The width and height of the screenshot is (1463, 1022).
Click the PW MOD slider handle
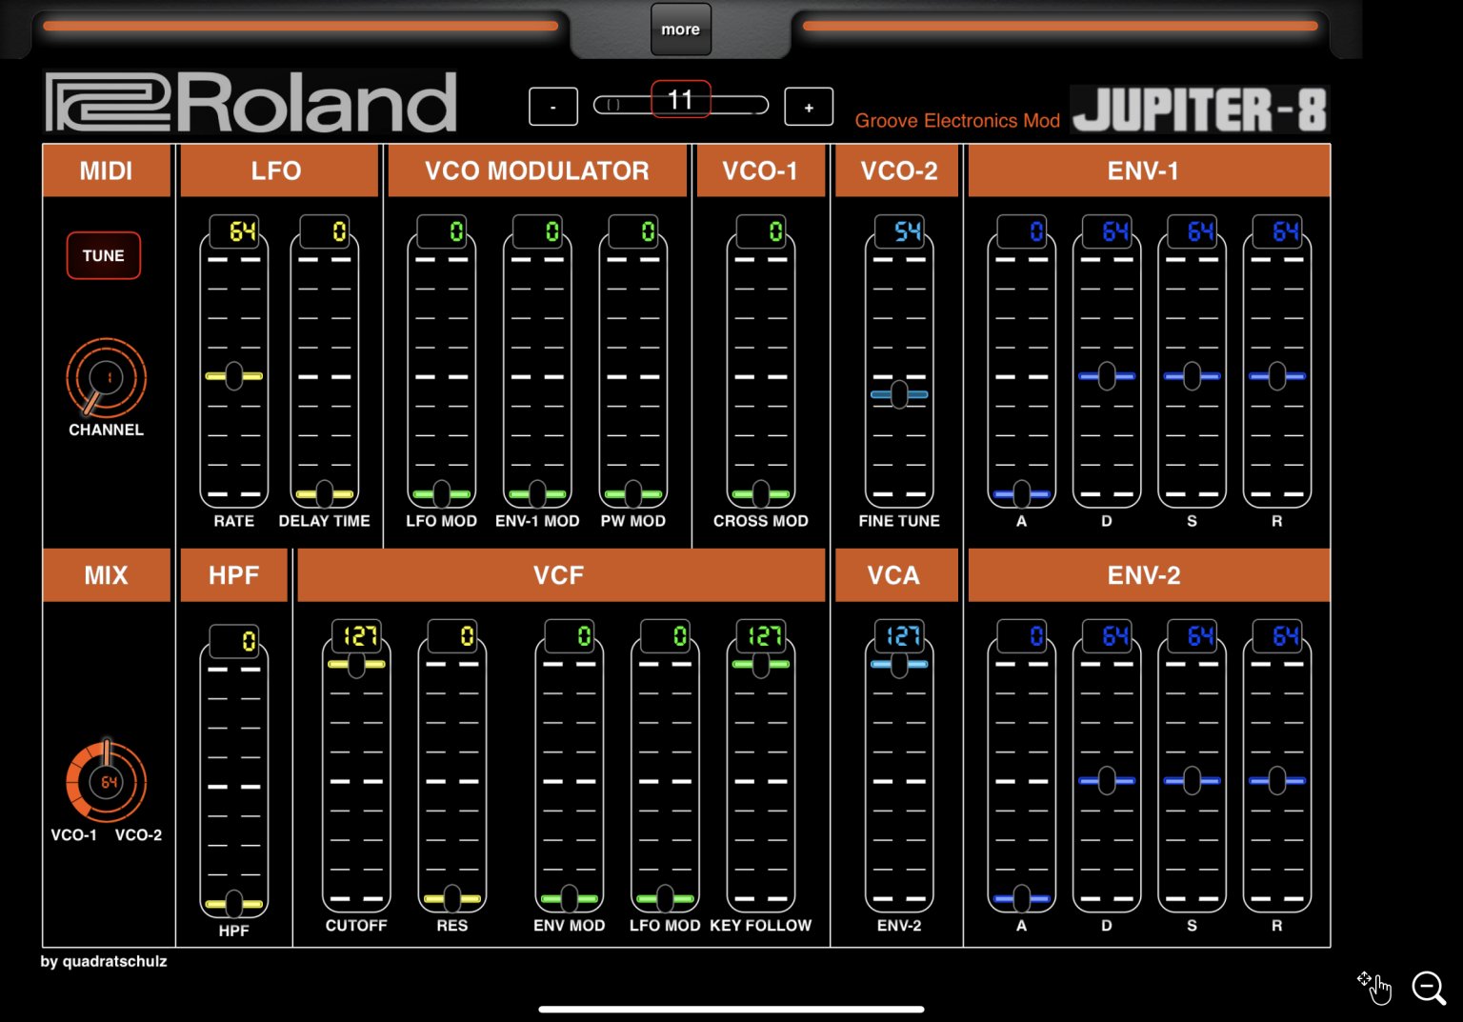[x=633, y=493]
